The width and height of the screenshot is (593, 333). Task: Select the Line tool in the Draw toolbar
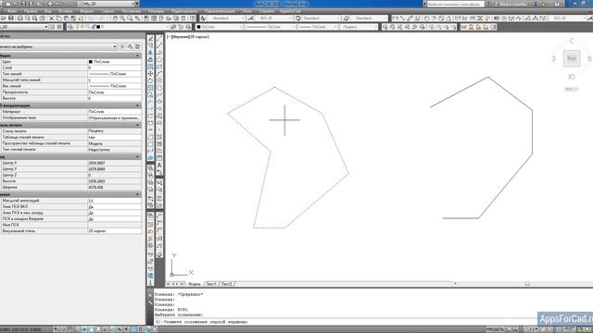(159, 38)
